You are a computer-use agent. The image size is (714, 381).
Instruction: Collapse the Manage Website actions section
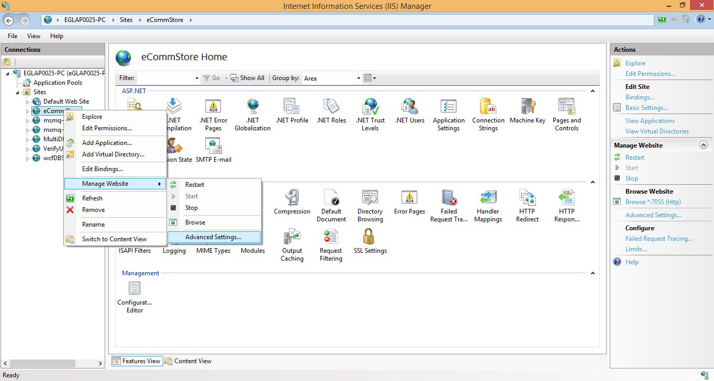point(704,145)
